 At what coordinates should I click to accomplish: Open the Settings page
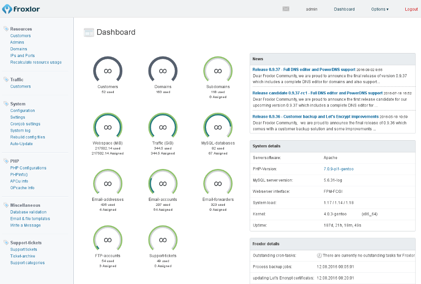(18, 117)
